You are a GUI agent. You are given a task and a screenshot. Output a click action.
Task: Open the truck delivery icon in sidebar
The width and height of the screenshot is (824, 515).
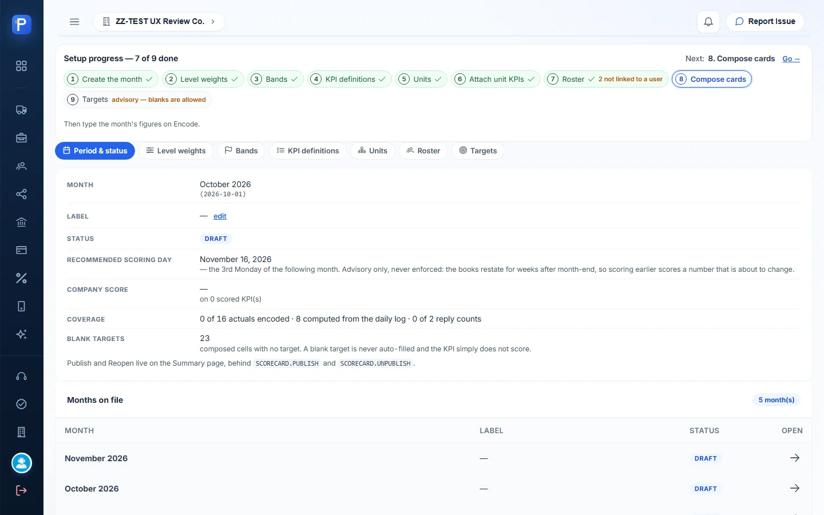tap(21, 110)
